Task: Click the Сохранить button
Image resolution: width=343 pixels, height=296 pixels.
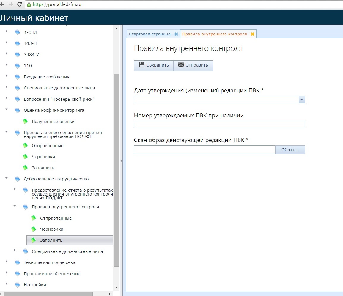Action: (154, 65)
